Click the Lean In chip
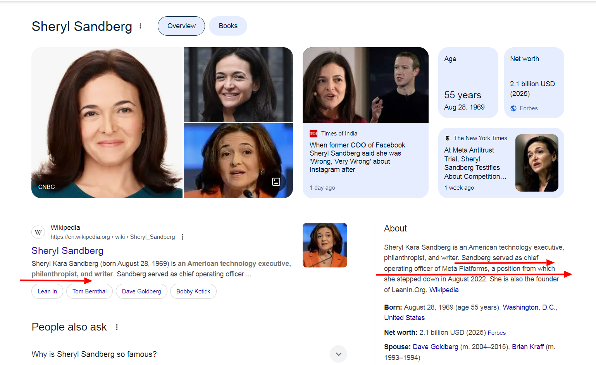The height and width of the screenshot is (365, 596). click(47, 291)
